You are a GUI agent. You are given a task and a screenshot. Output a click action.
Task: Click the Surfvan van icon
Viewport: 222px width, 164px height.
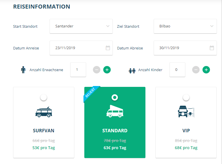44,112
